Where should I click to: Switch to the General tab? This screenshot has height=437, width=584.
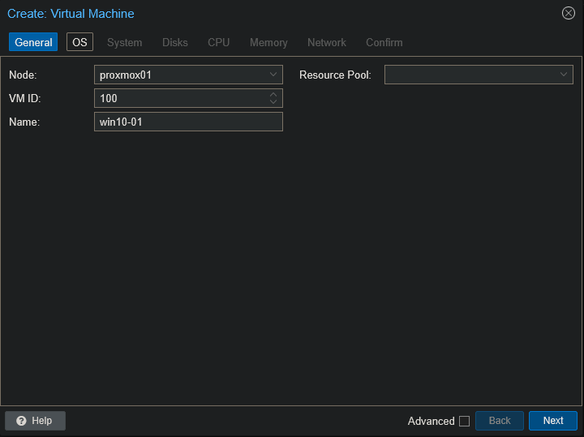(x=33, y=42)
